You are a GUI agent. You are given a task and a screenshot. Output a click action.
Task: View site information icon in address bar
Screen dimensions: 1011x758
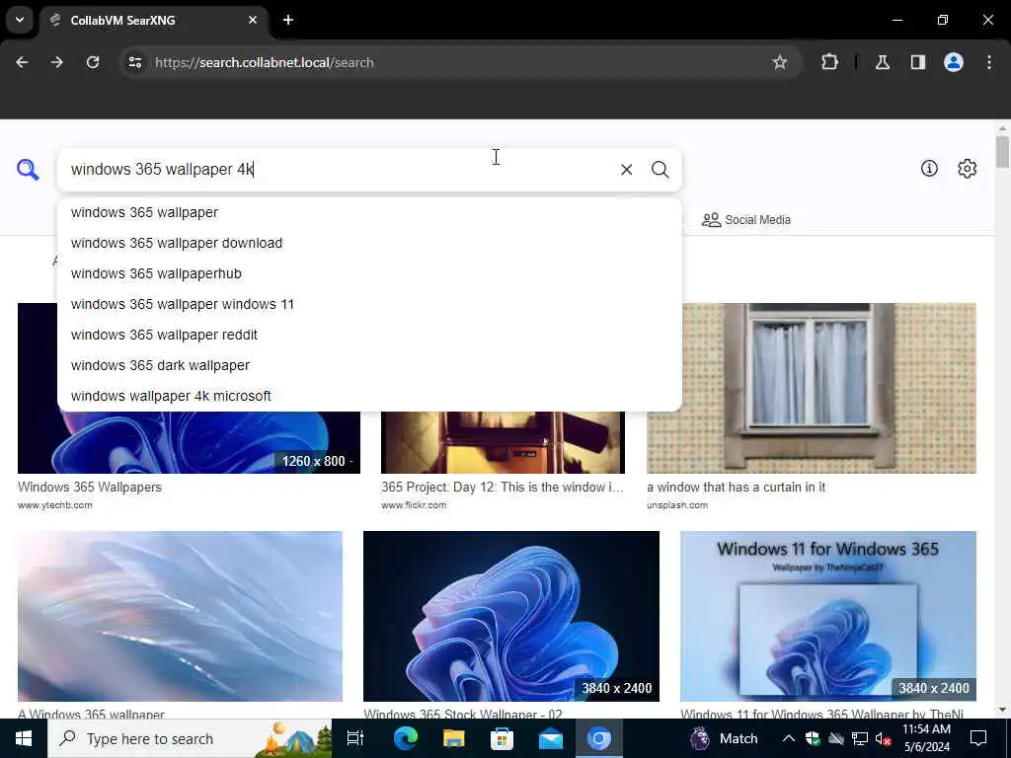click(134, 62)
